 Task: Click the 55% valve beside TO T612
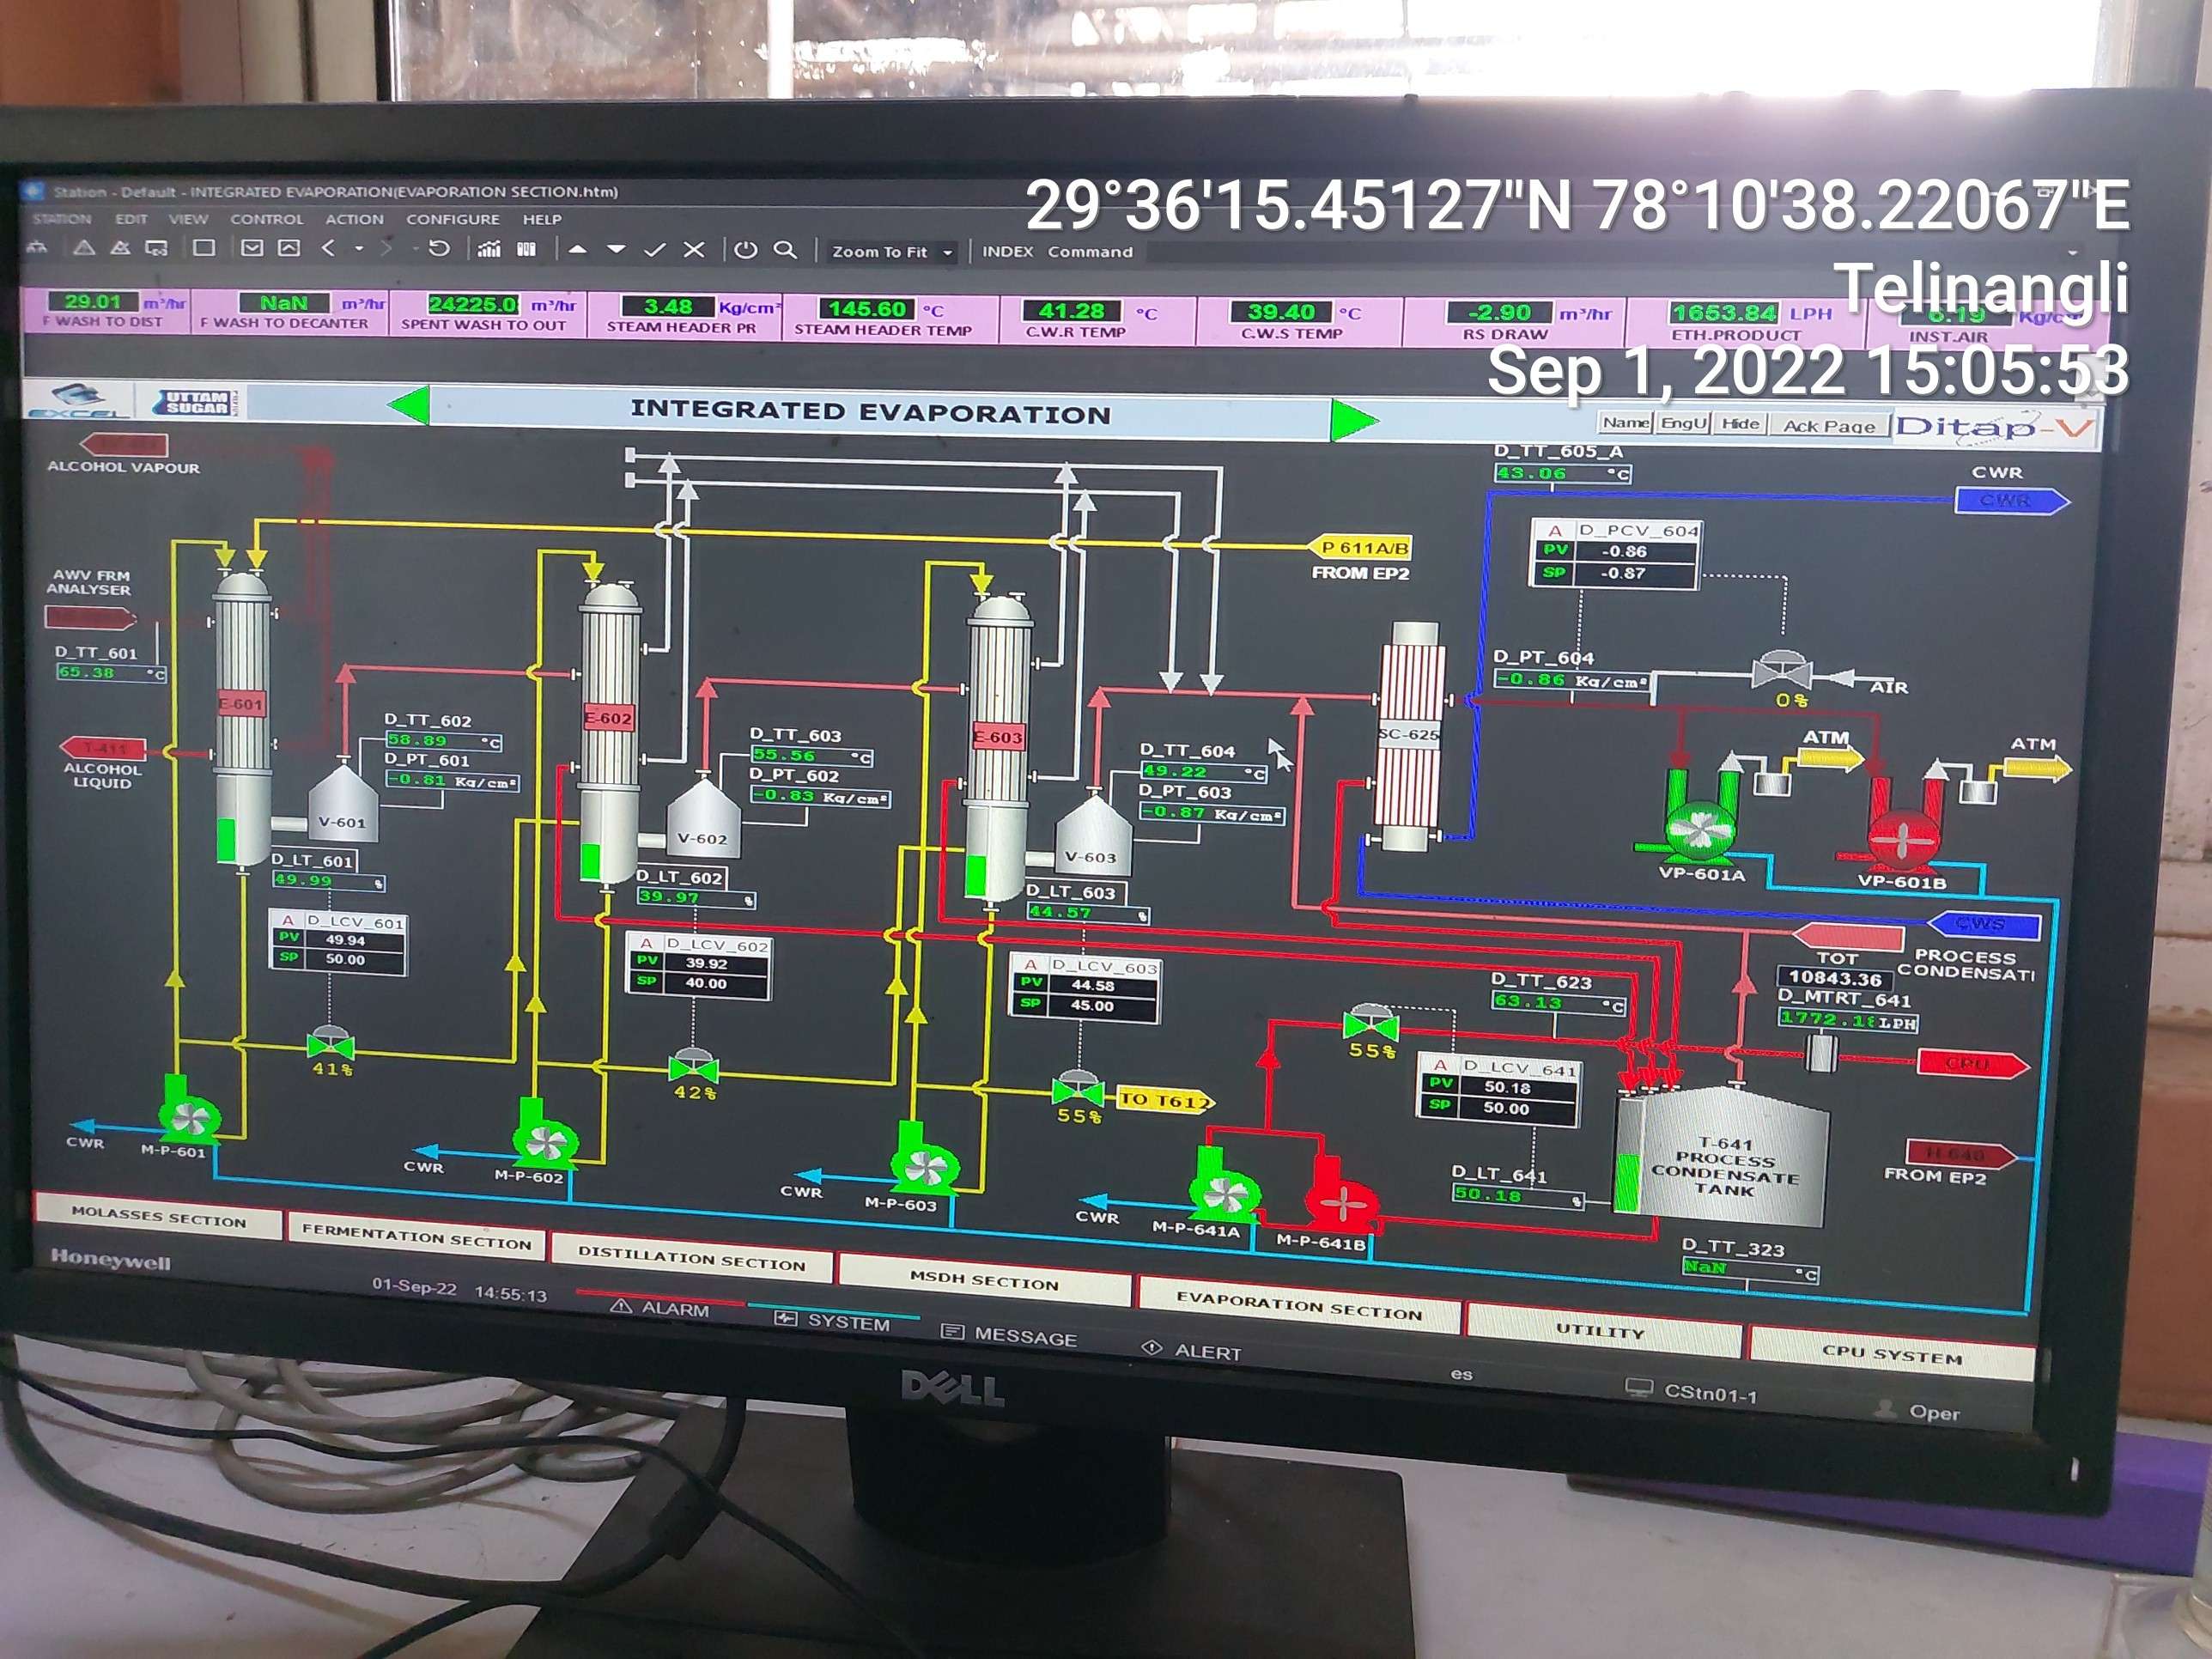tap(1078, 1088)
